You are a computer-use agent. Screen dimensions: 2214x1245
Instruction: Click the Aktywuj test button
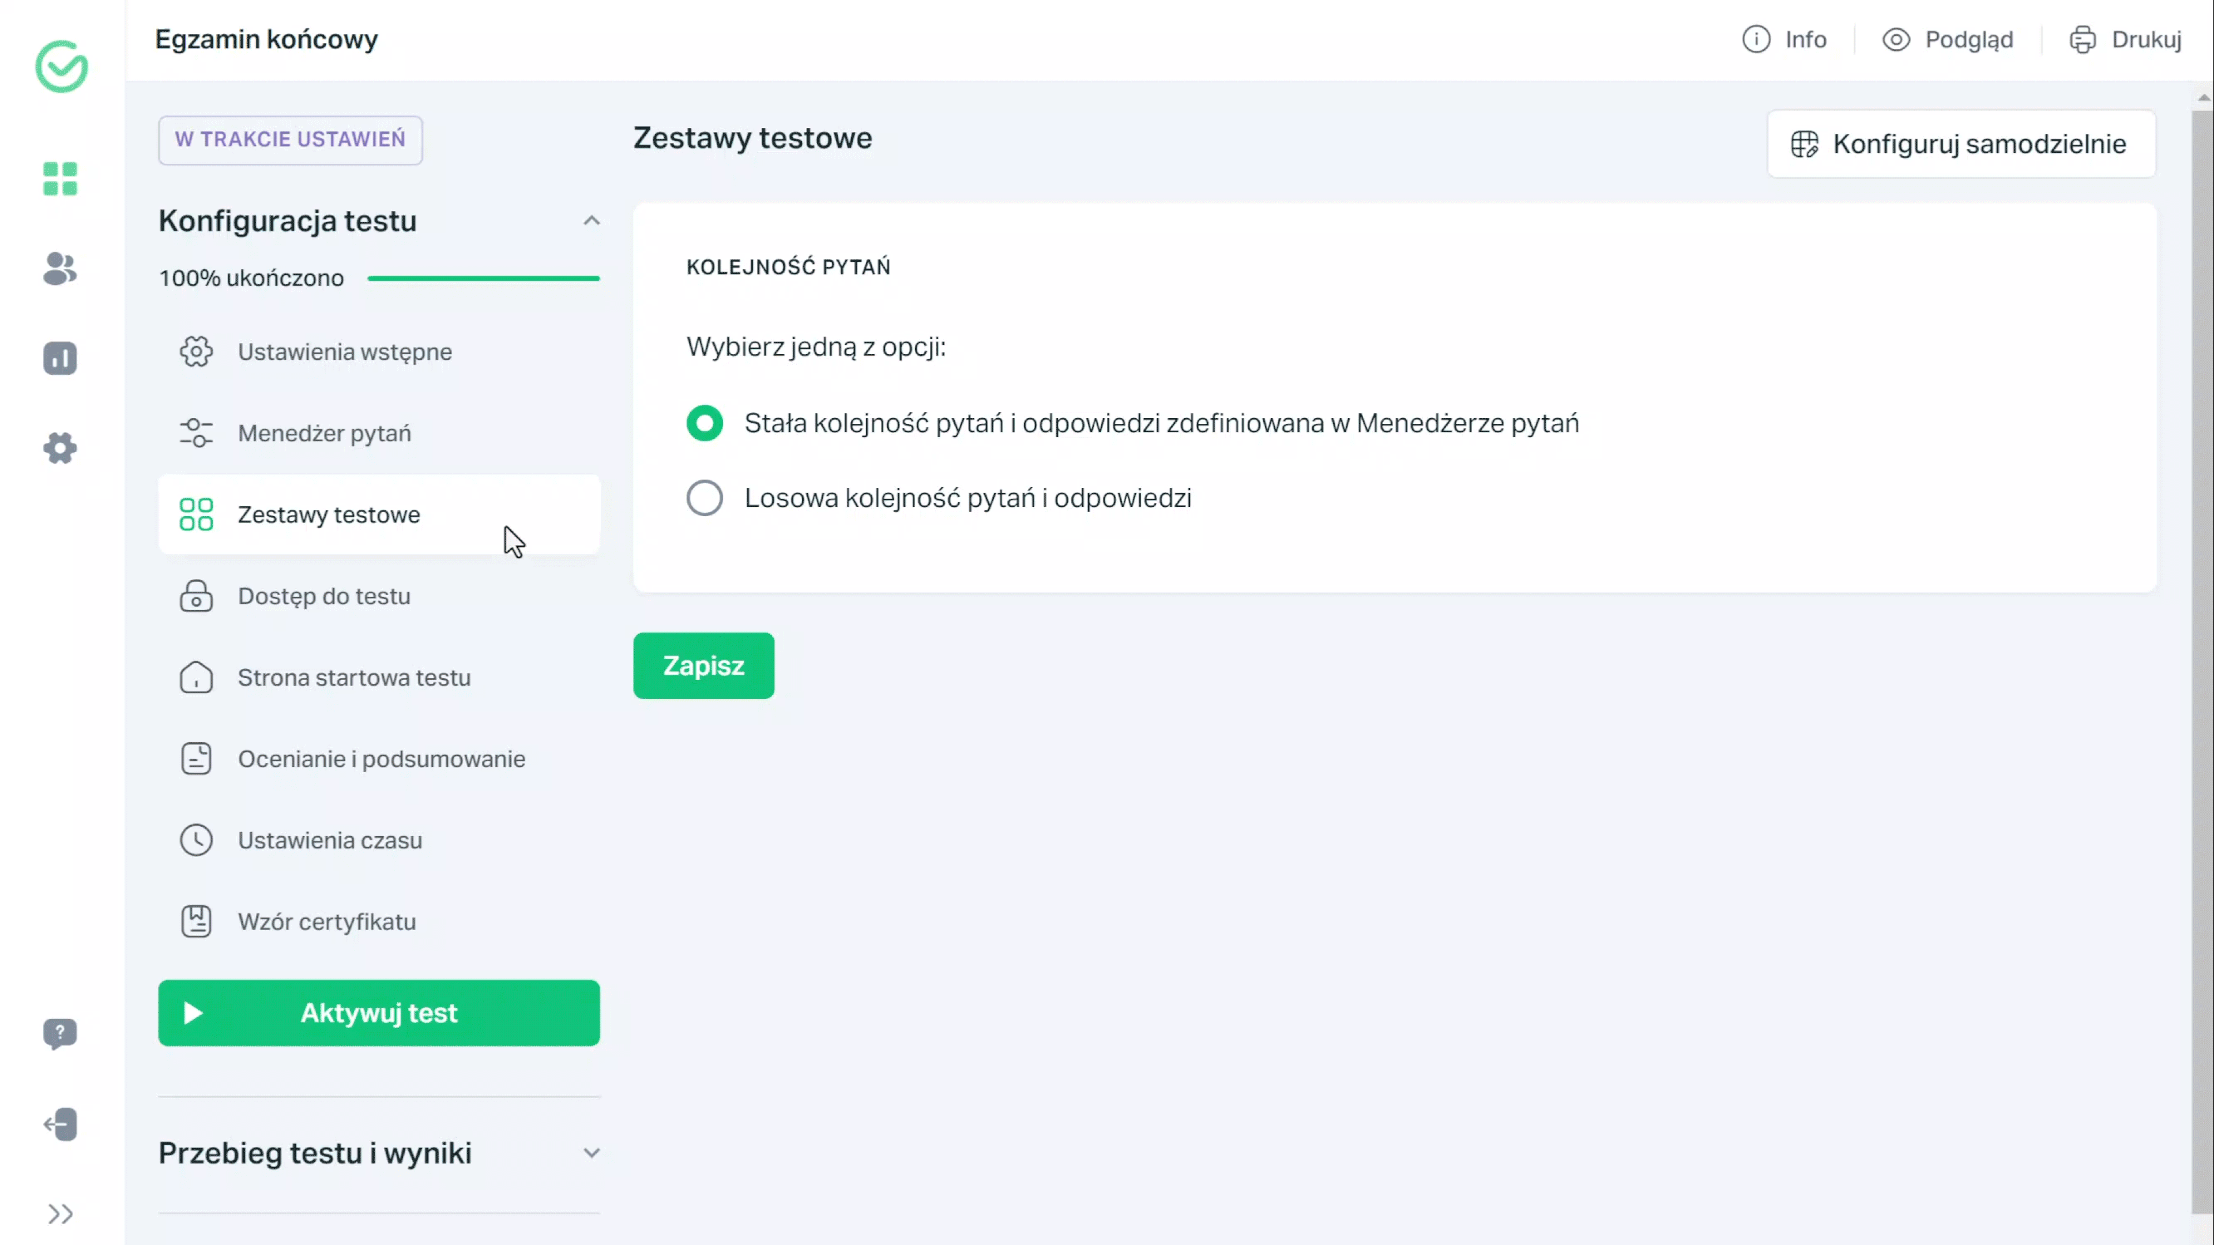(379, 1013)
